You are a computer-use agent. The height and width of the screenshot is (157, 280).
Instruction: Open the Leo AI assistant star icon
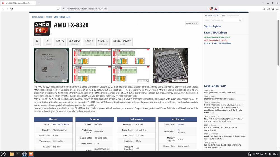point(273,9)
